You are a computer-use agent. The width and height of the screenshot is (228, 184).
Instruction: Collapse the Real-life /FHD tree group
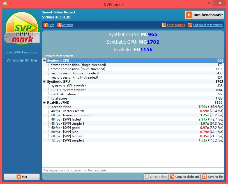click(44, 103)
